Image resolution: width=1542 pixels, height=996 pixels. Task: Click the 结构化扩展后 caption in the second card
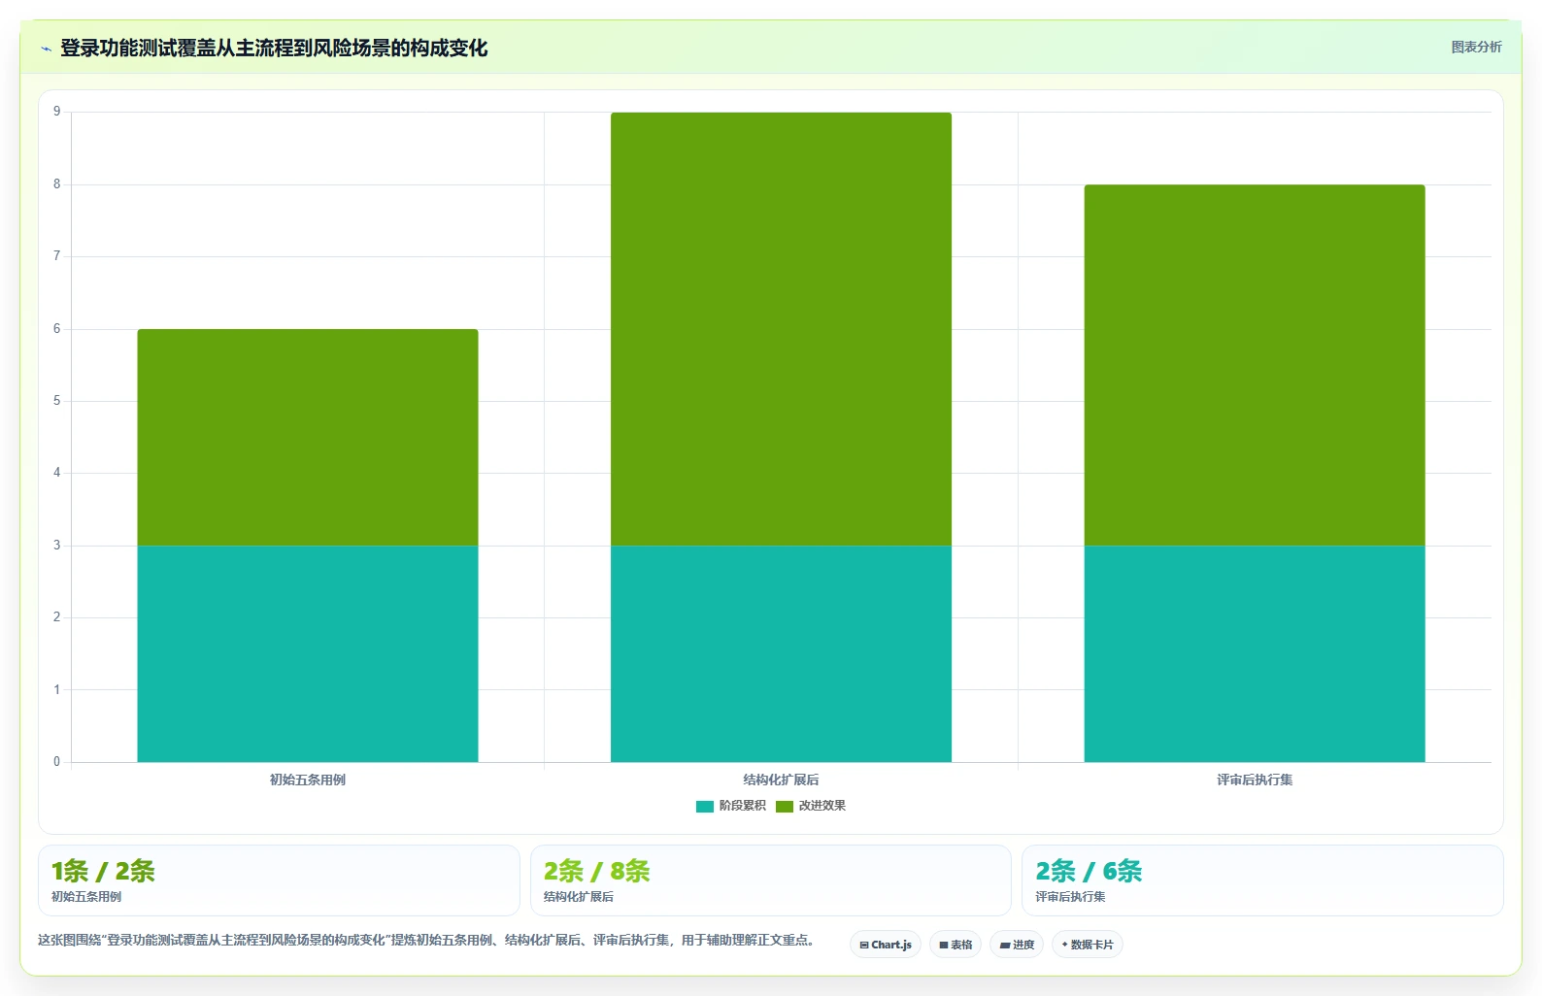(x=579, y=897)
